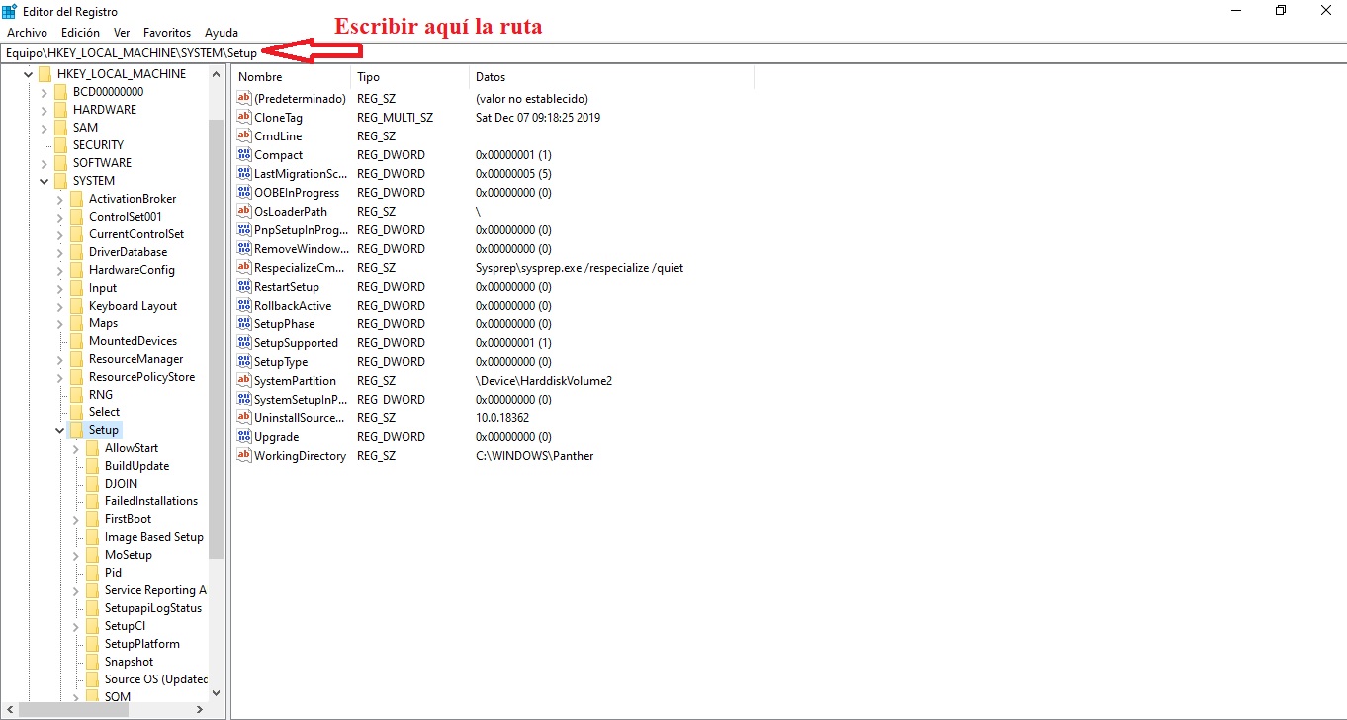The image size is (1347, 720).
Task: Click the MountedDevices folder icon
Action: (x=76, y=341)
